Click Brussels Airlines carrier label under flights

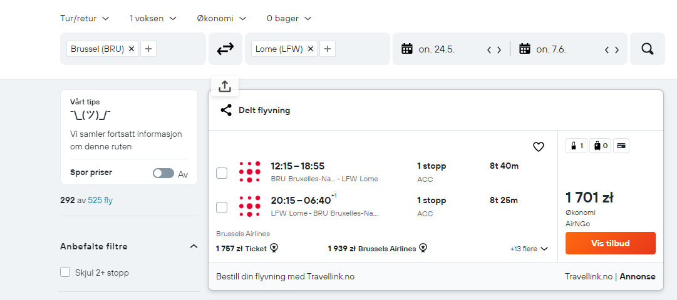[242, 234]
